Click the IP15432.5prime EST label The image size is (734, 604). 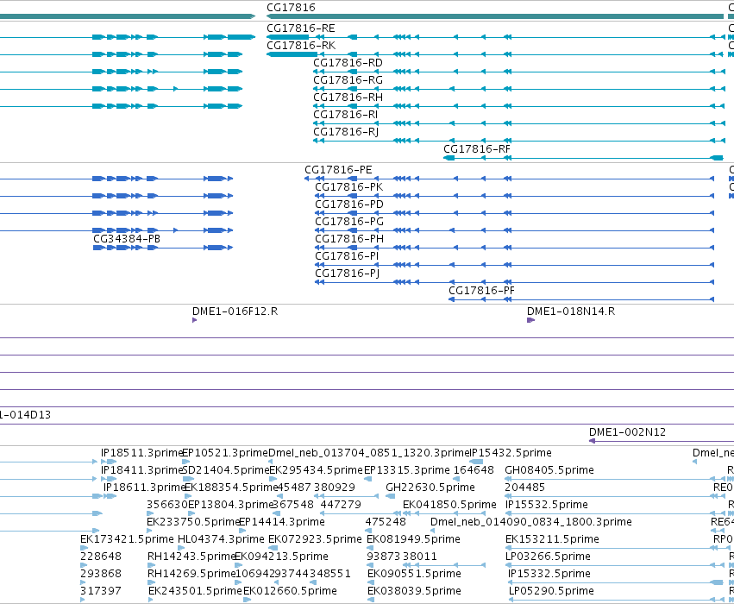511,453
